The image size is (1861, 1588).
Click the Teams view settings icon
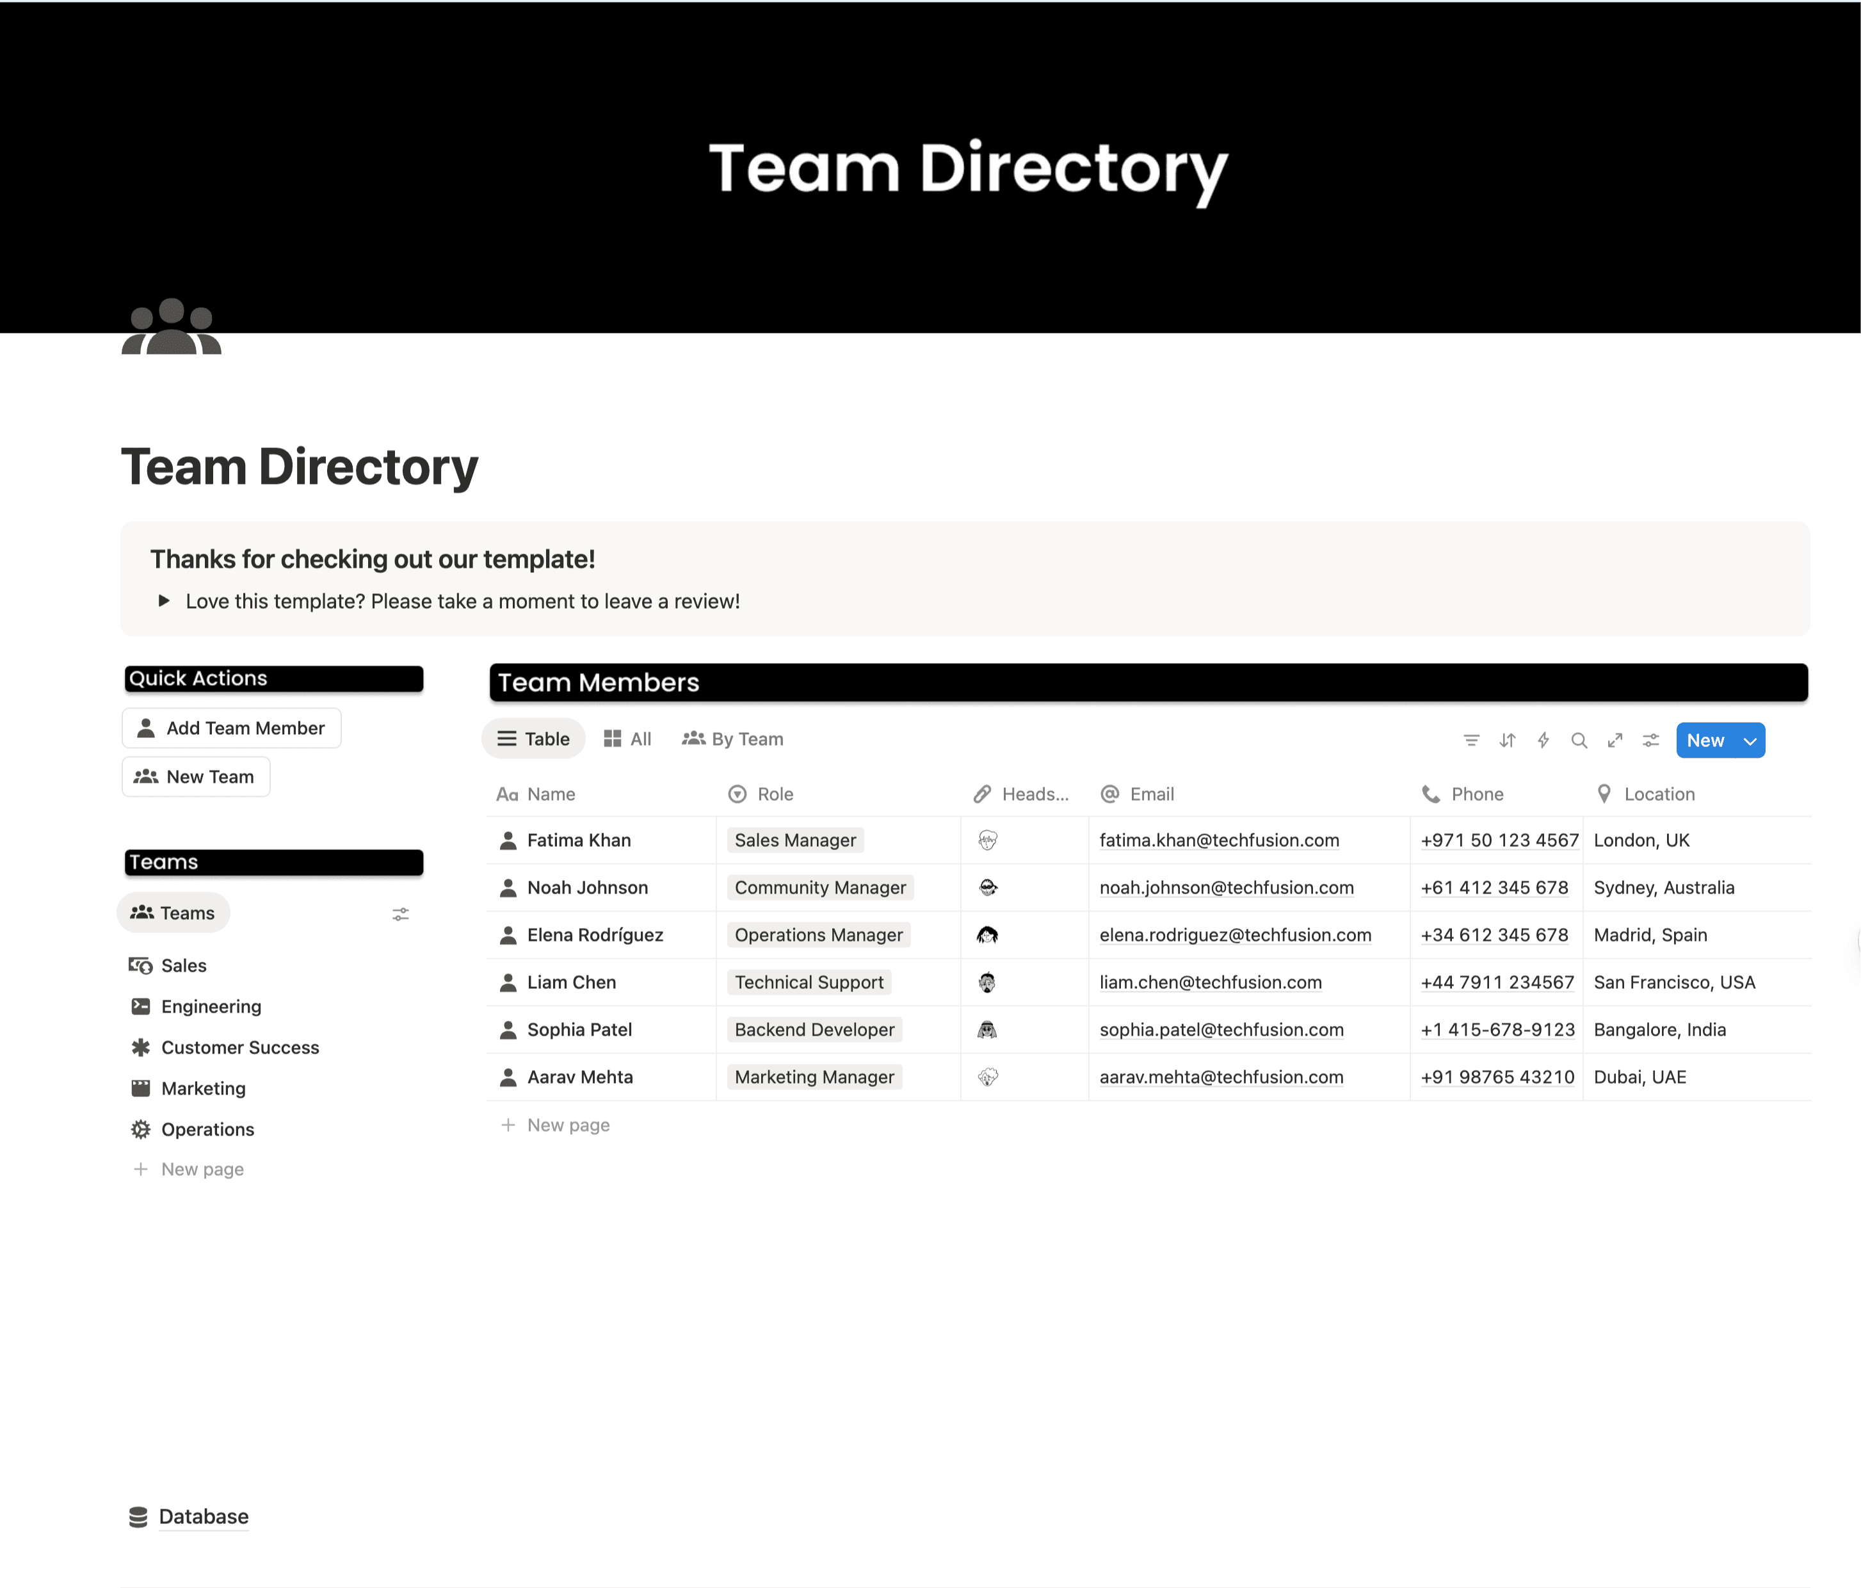click(x=401, y=913)
